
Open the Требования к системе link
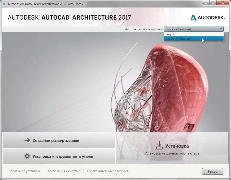pyautogui.click(x=64, y=171)
